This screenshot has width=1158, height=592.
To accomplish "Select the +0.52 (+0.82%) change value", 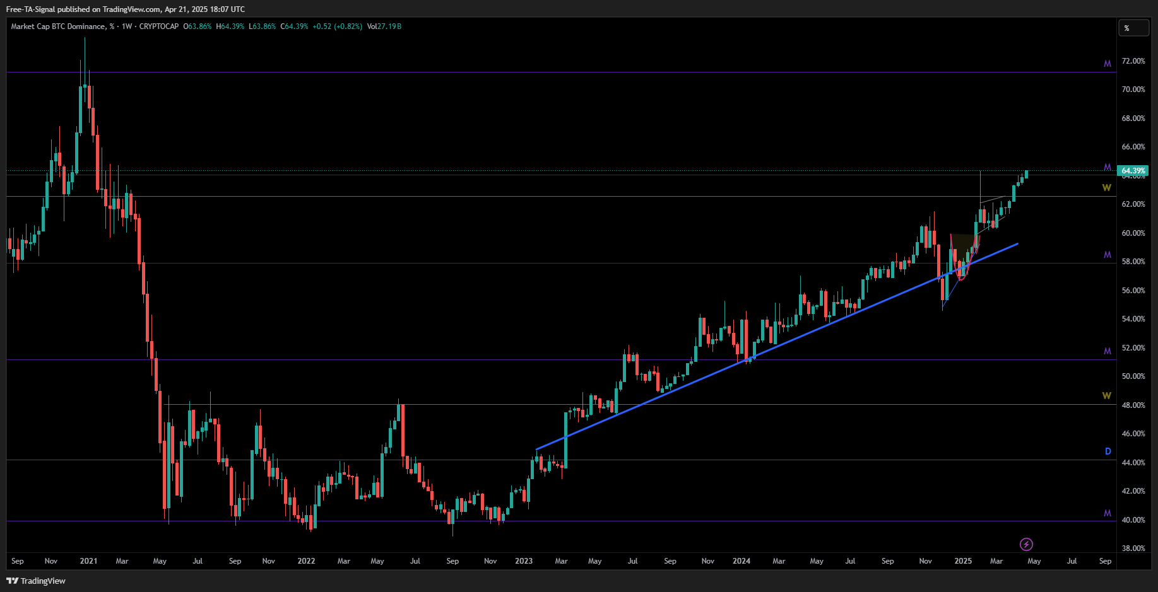I will coord(338,26).
